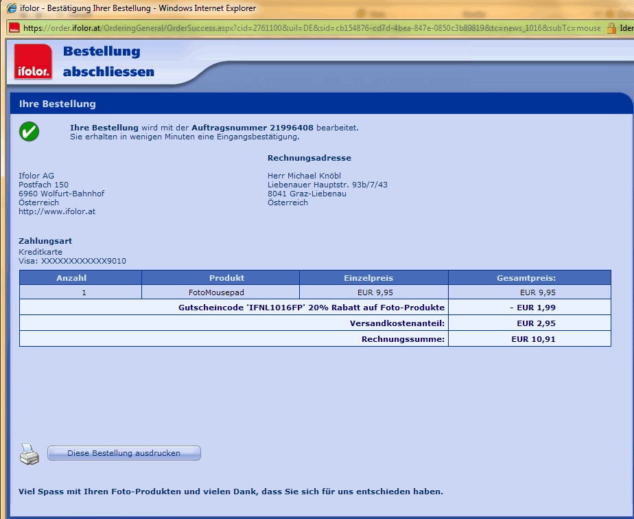The width and height of the screenshot is (634, 519).
Task: Click the Internet Explorer icon in title bar
Action: pyautogui.click(x=12, y=8)
